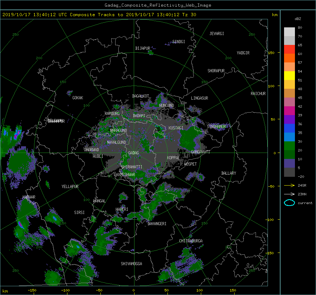Screen dimensions: 316x295
Task: Click the BADAMI city label
Action: coord(139,116)
